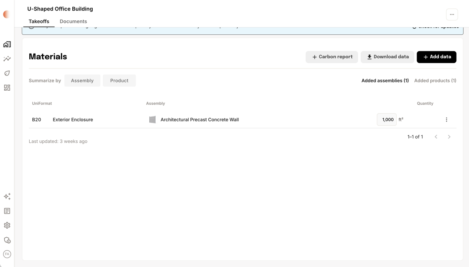Screen dimensions: 469x267
Task: Click the Carbon report button
Action: pos(332,57)
